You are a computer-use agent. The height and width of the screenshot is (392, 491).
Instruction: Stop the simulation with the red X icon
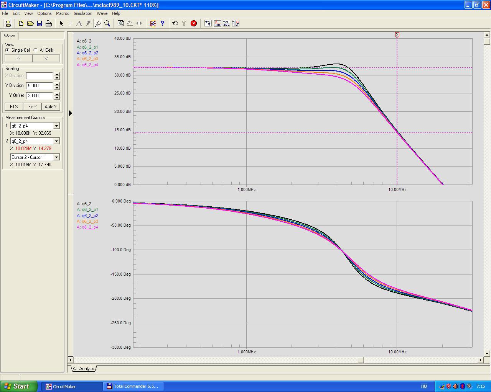194,23
